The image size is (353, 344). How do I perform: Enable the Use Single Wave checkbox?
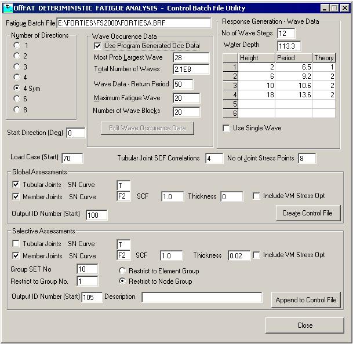(226, 128)
